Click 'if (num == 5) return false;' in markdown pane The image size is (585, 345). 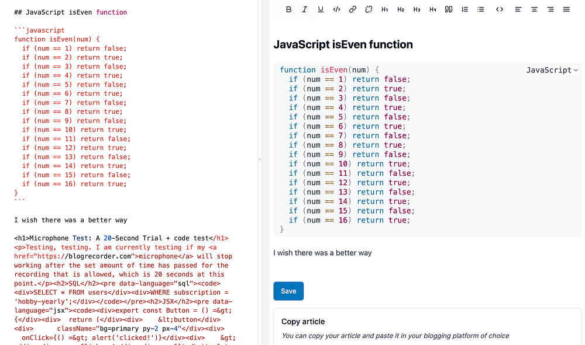[x=74, y=85]
